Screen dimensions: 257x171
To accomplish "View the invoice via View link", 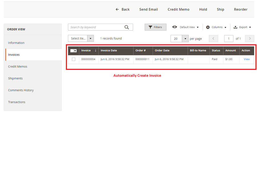I will (x=247, y=59).
